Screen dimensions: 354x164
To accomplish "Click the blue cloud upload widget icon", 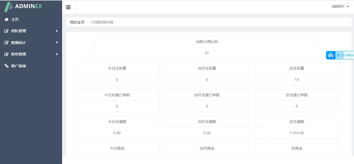I will pyautogui.click(x=331, y=55).
